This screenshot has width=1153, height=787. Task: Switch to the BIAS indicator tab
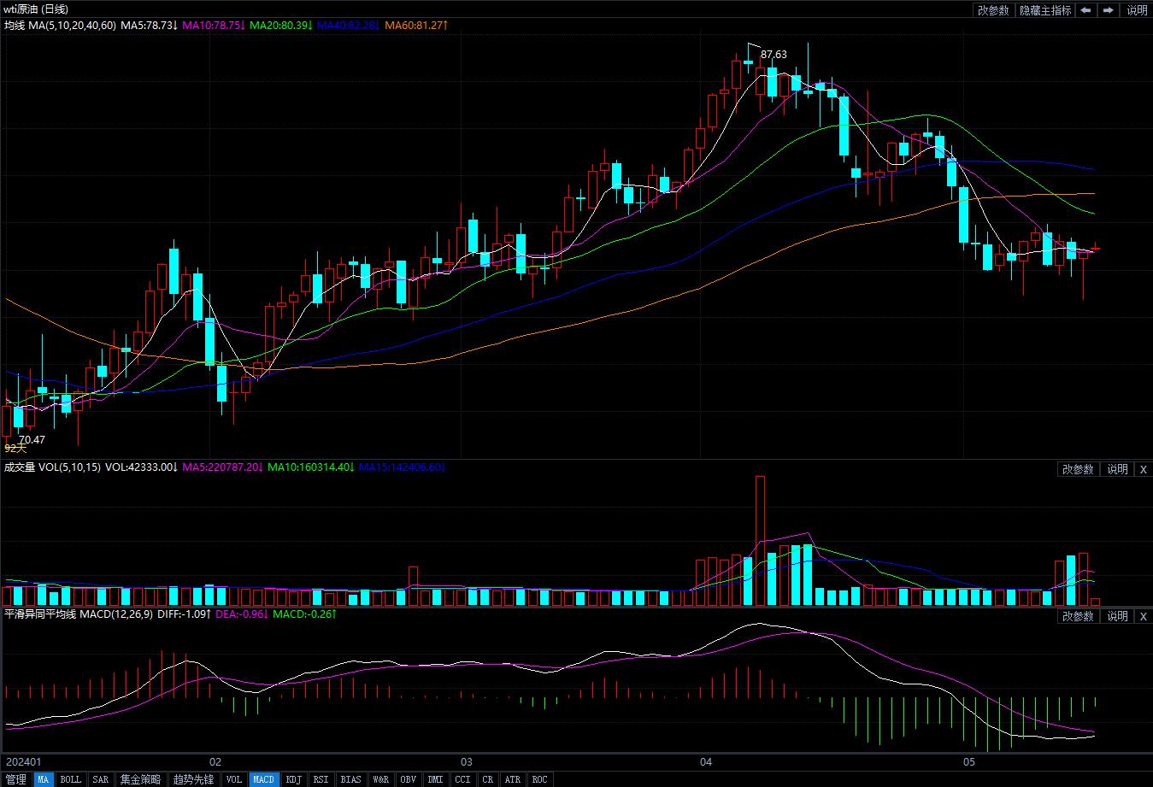tap(350, 779)
